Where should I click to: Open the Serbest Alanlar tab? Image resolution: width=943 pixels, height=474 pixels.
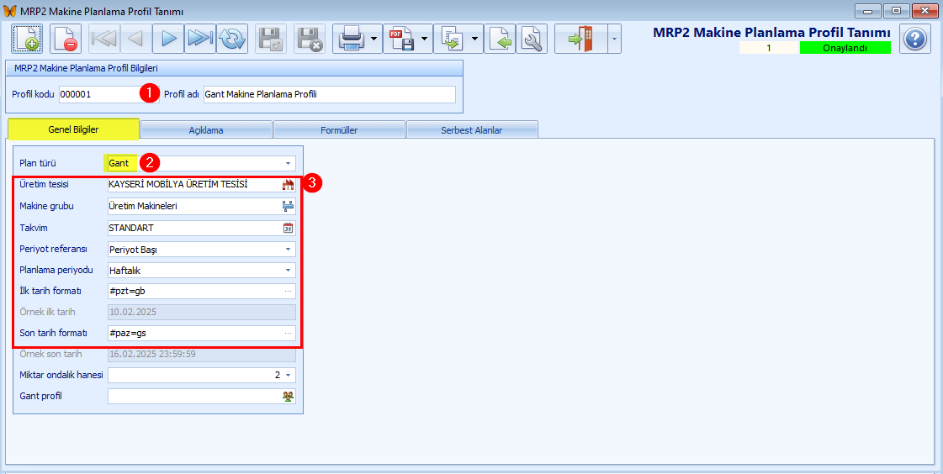[471, 129]
